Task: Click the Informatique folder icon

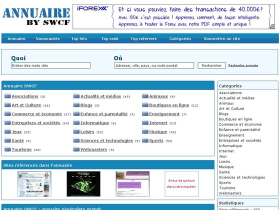Action: pos(76,122)
